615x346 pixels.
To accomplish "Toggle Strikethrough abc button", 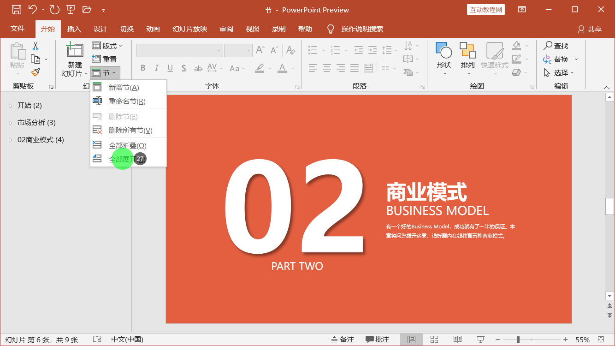I will pyautogui.click(x=198, y=68).
